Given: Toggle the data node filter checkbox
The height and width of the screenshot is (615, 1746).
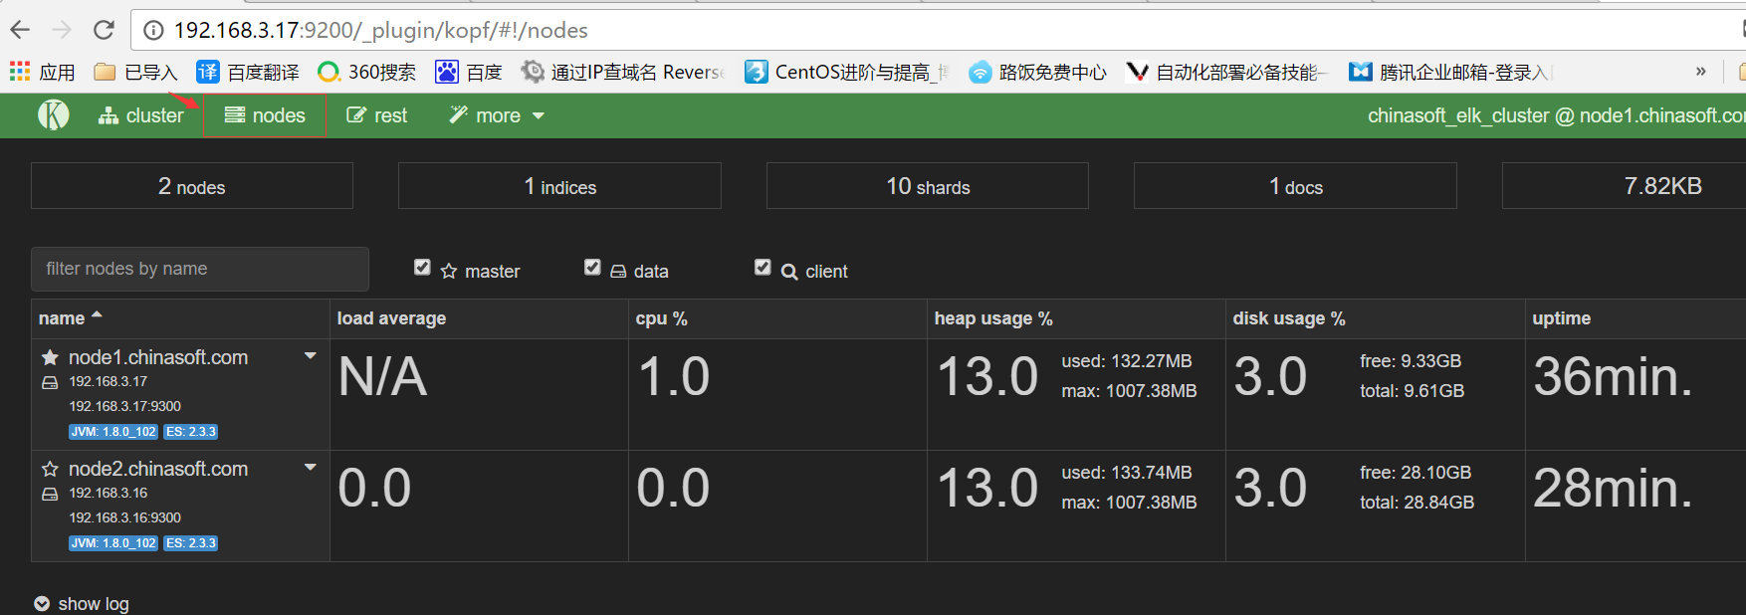Looking at the screenshot, I should 592,268.
